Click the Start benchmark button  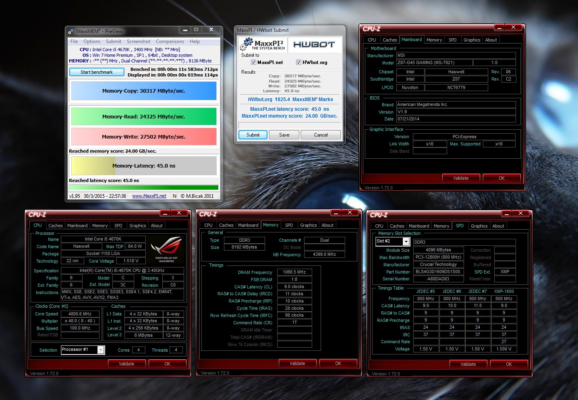point(97,72)
